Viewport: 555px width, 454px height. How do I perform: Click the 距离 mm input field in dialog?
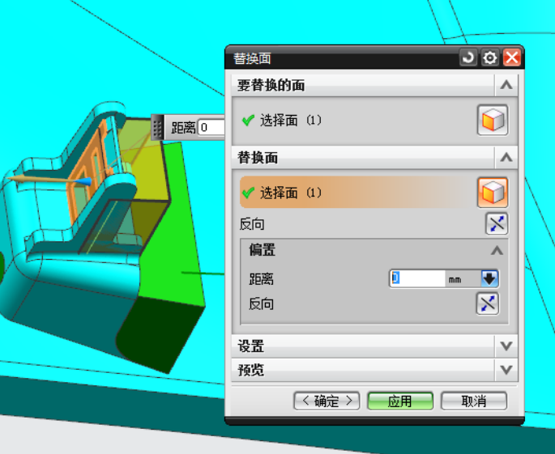pyautogui.click(x=417, y=278)
